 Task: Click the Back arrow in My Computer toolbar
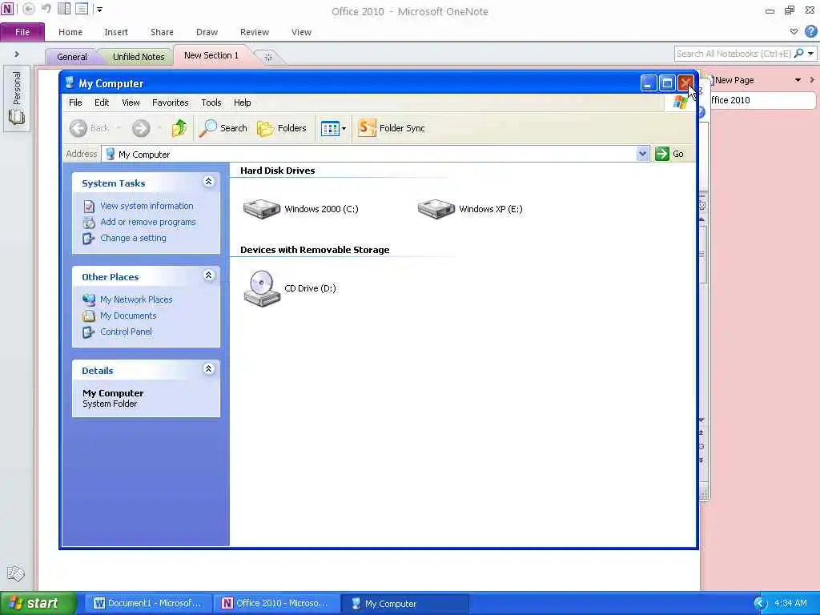tap(78, 128)
